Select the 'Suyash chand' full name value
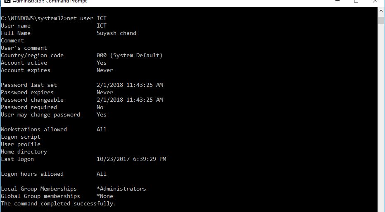 click(116, 33)
